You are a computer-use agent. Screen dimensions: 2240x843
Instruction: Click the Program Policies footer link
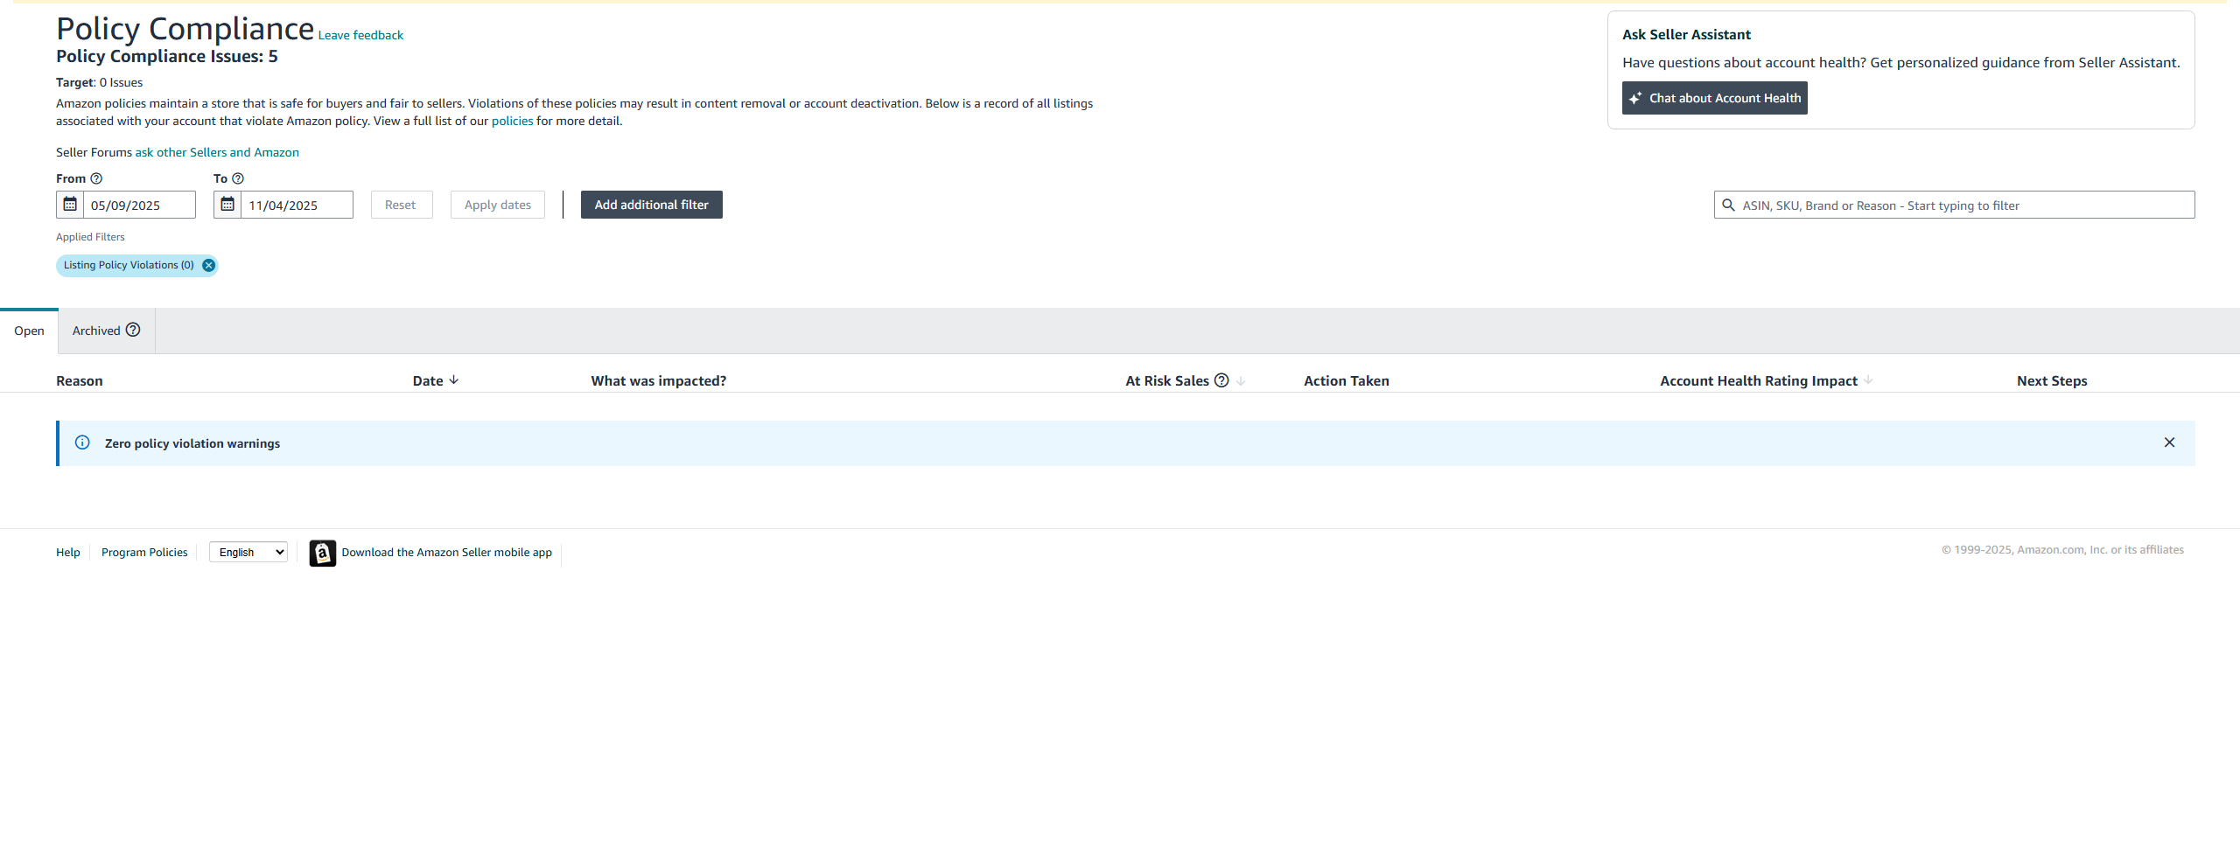[x=144, y=552]
